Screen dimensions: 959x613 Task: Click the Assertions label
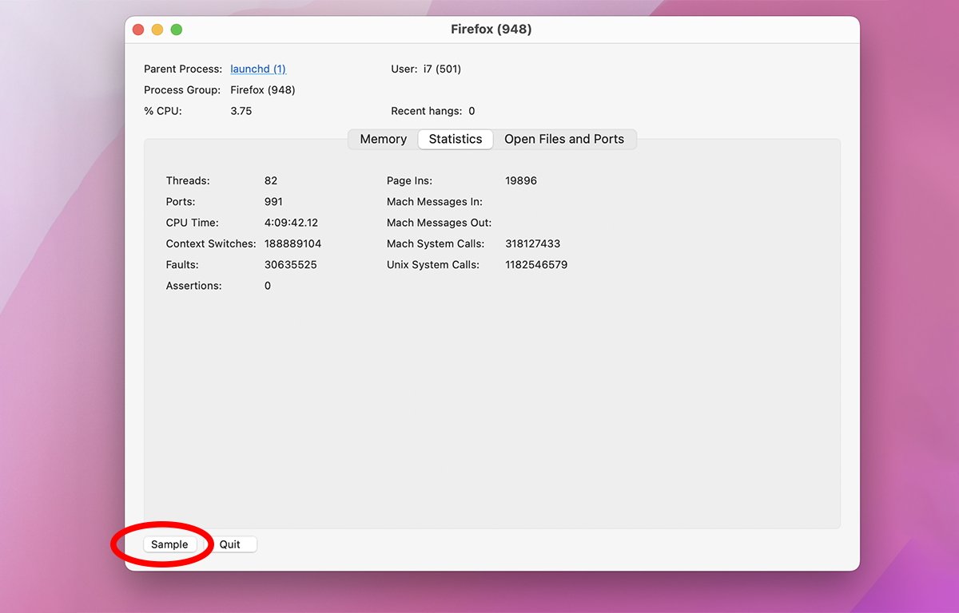coord(194,286)
